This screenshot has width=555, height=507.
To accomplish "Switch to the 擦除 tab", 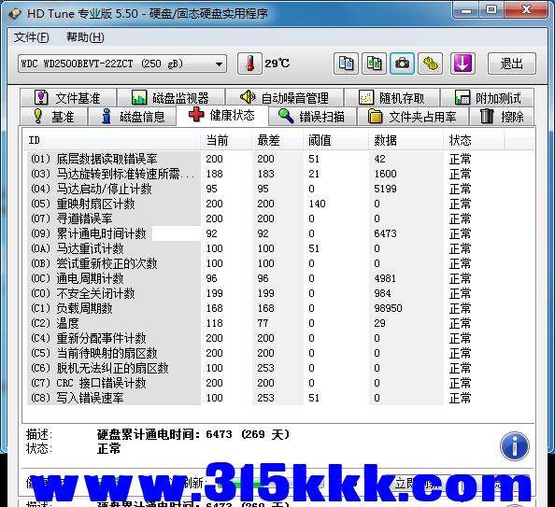I will click(502, 117).
